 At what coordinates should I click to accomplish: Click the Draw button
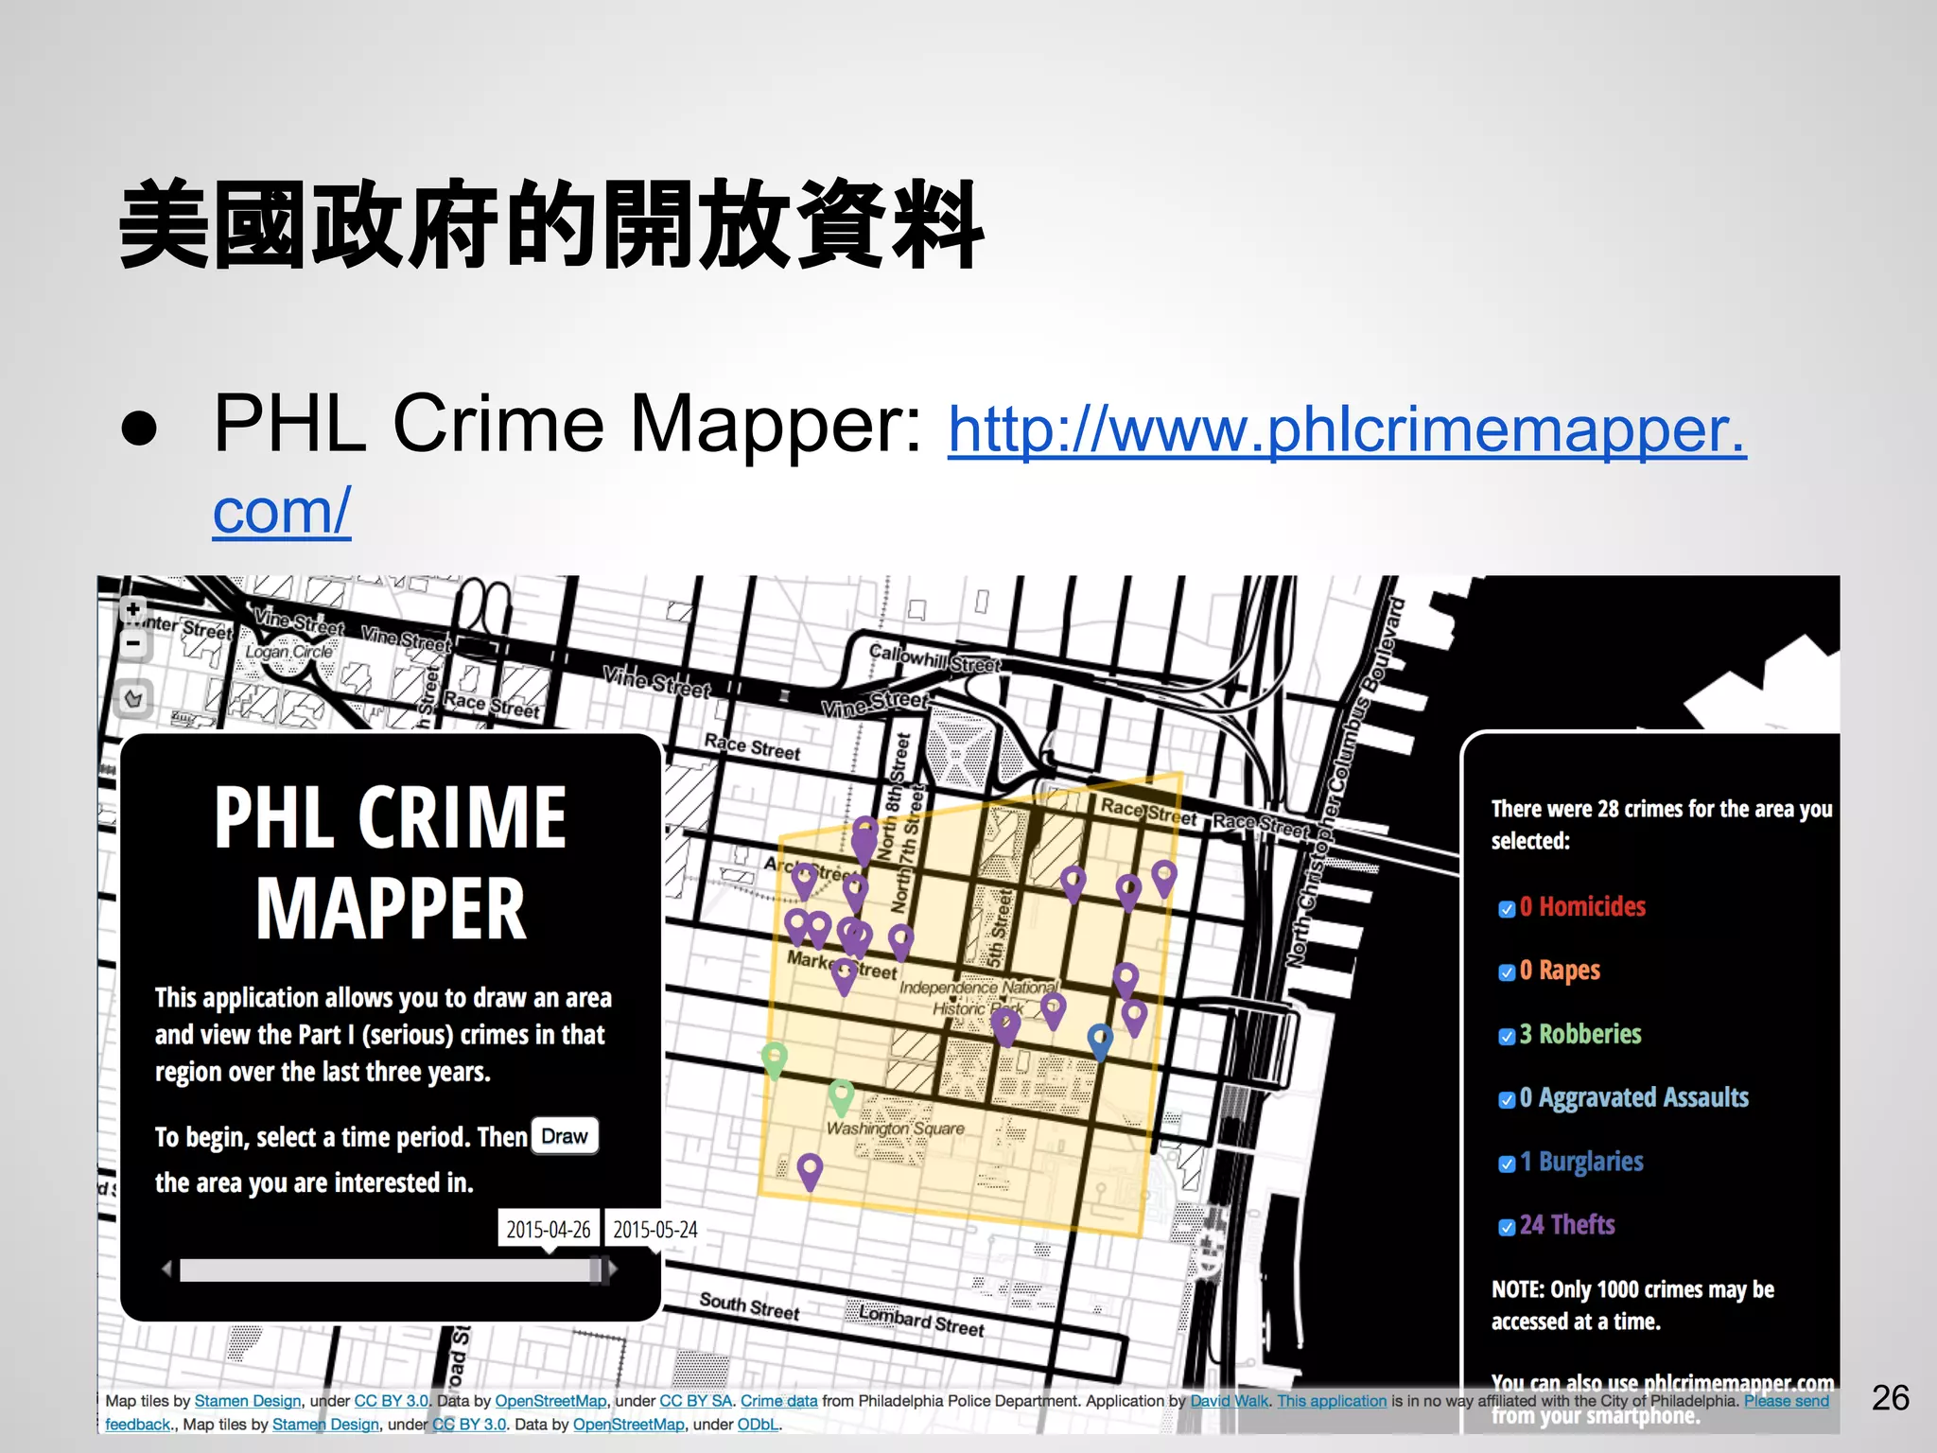pos(565,1136)
